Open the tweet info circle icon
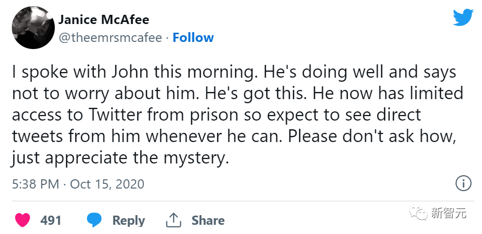 tap(463, 183)
